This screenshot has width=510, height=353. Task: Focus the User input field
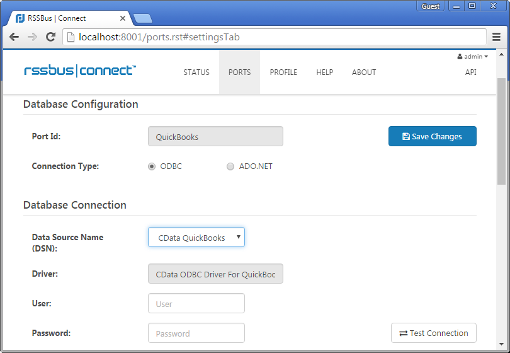click(x=196, y=303)
